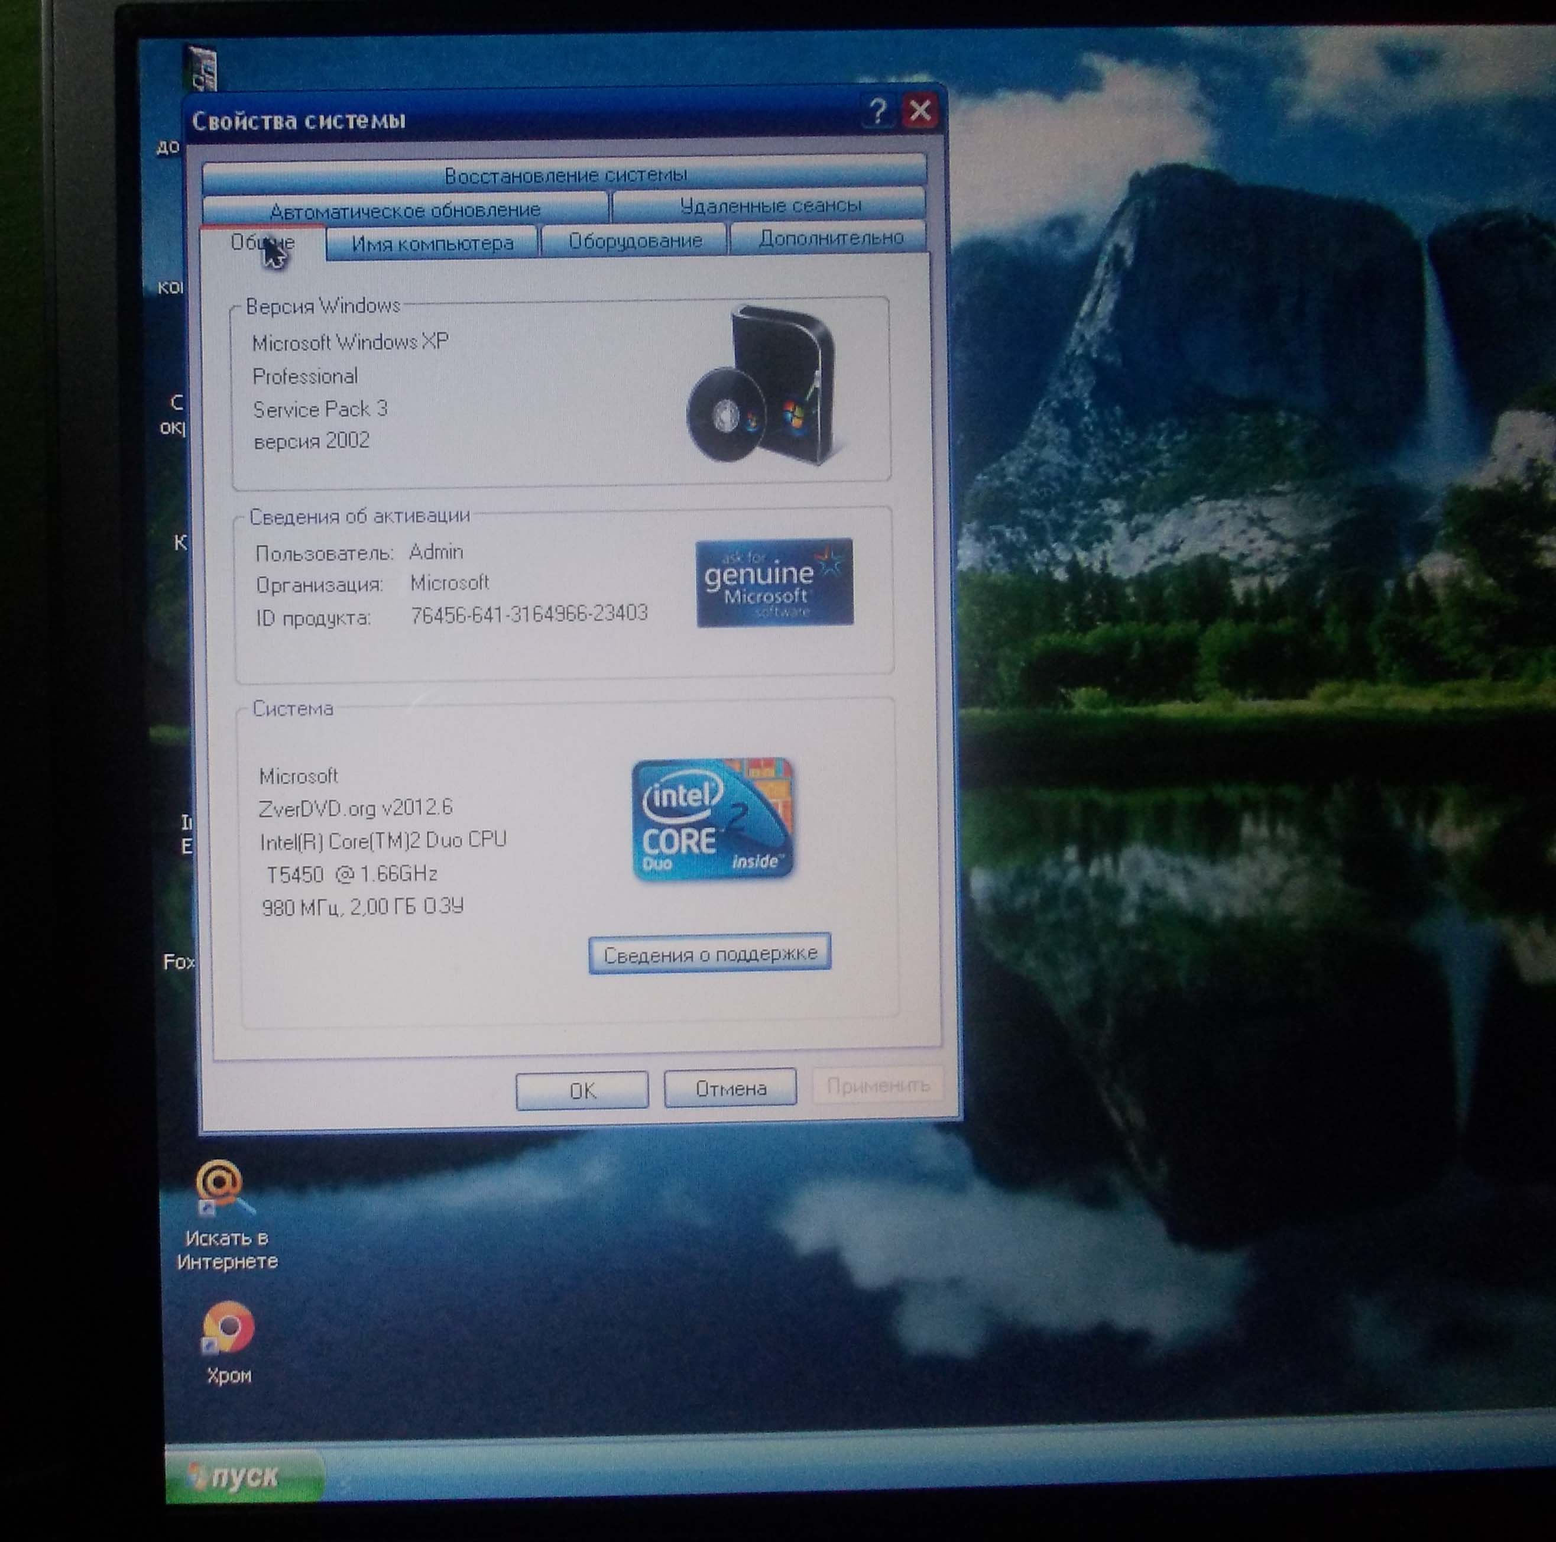1556x1542 pixels.
Task: Click the desktop icon above the dialog
Action: [x=202, y=67]
